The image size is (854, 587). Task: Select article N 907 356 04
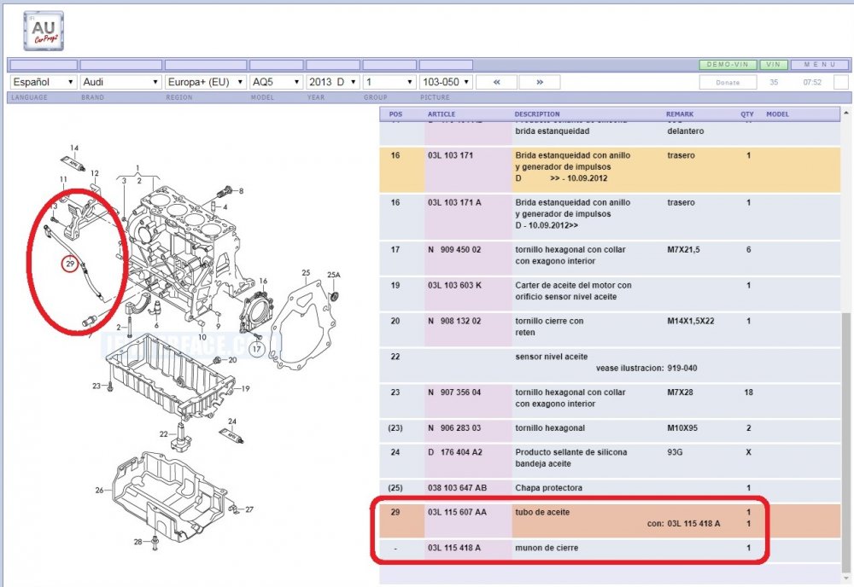pyautogui.click(x=454, y=392)
